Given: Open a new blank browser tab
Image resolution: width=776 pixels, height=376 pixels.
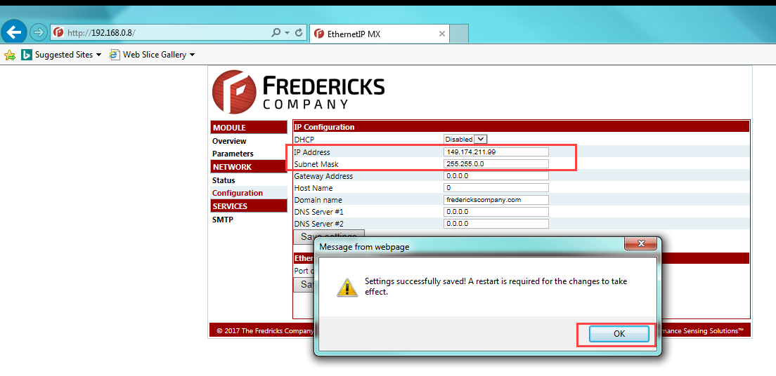Looking at the screenshot, I should click(x=459, y=34).
